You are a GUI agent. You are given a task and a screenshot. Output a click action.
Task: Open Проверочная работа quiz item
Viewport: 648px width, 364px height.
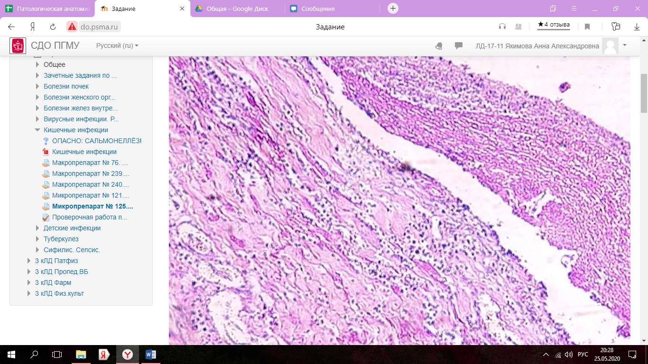pyautogui.click(x=90, y=217)
